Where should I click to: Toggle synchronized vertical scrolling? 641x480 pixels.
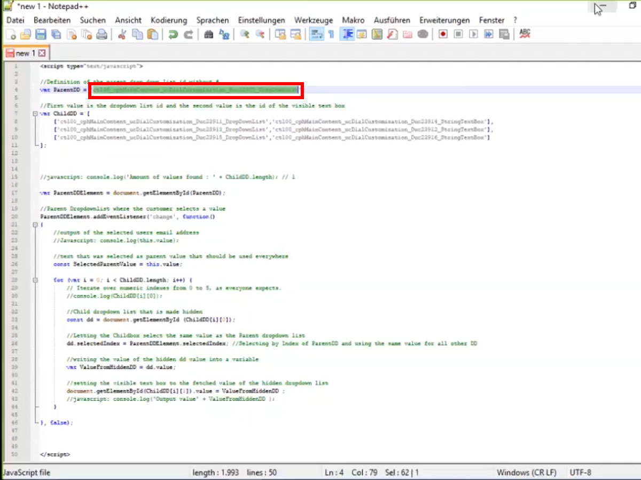coord(280,35)
